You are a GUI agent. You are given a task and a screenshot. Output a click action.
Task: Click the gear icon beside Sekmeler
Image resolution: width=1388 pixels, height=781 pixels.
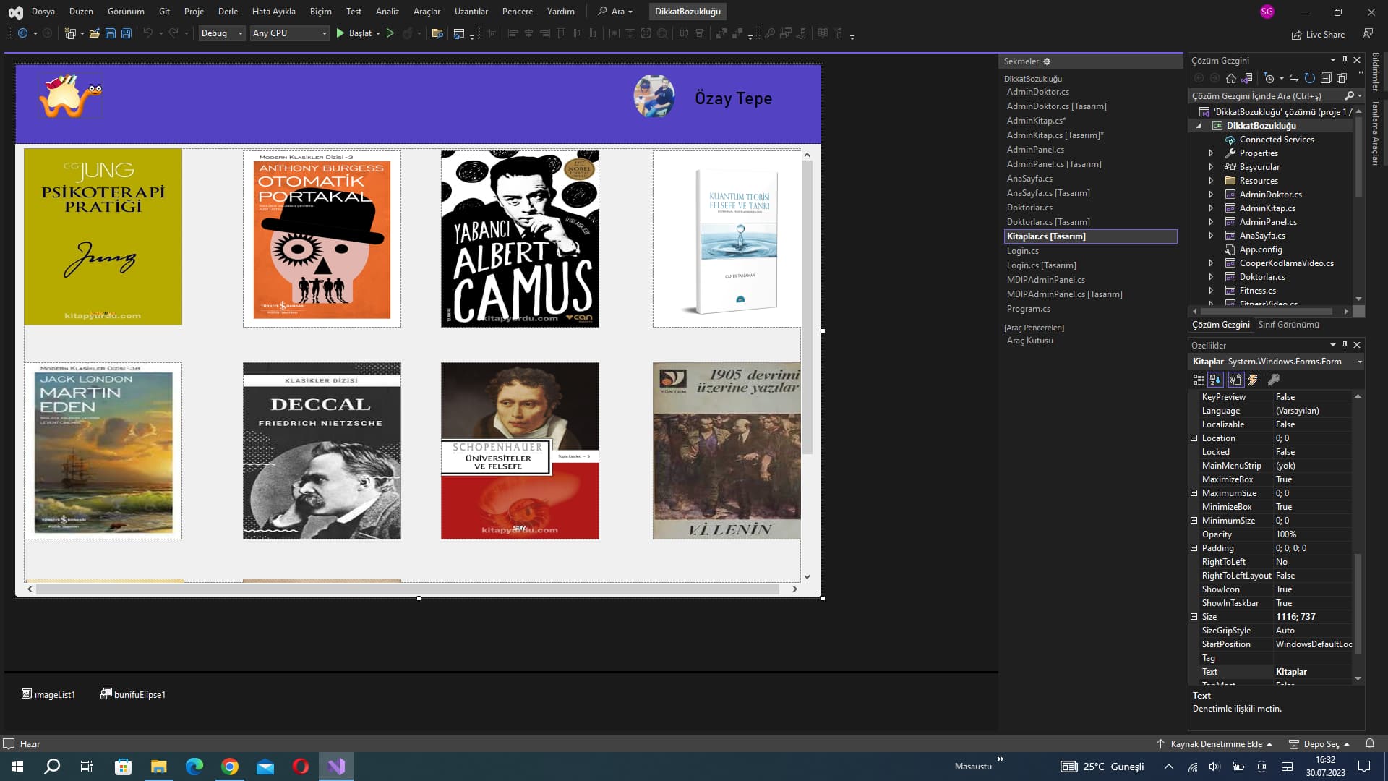point(1047,61)
